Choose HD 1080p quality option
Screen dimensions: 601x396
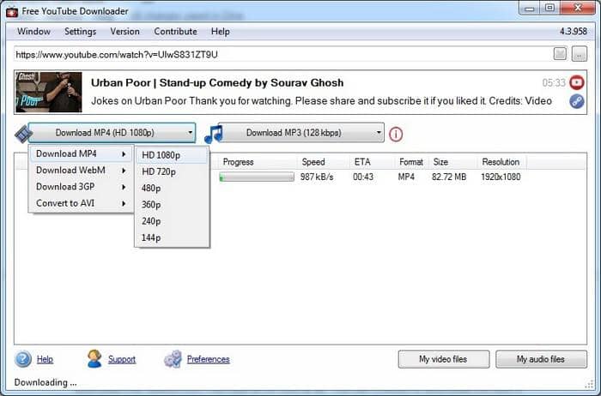pyautogui.click(x=172, y=155)
